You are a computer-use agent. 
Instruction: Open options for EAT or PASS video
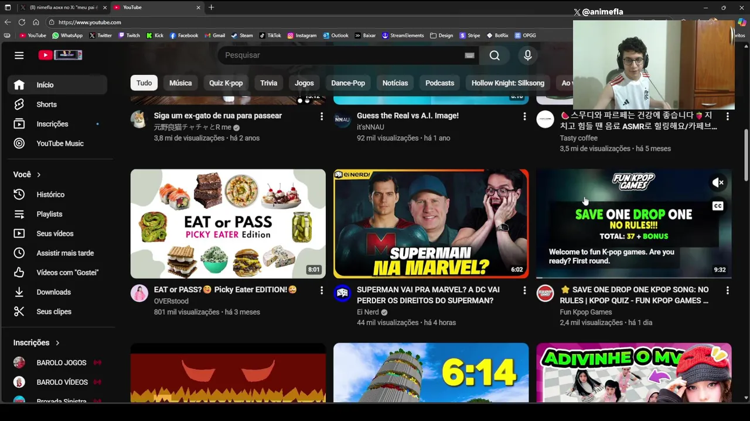321,290
